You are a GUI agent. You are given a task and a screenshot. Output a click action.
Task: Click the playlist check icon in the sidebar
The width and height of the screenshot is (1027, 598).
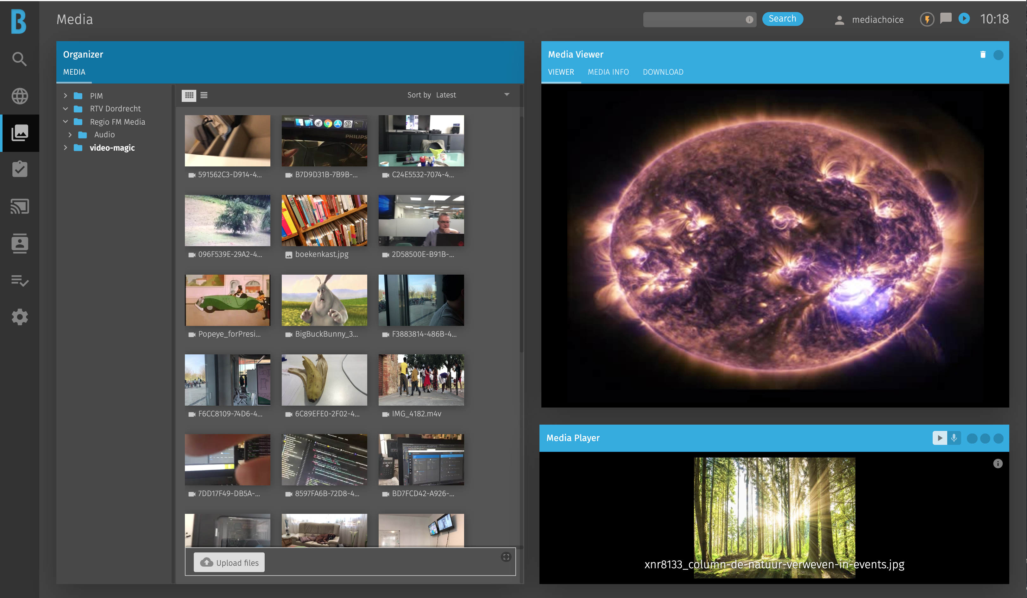click(x=20, y=280)
